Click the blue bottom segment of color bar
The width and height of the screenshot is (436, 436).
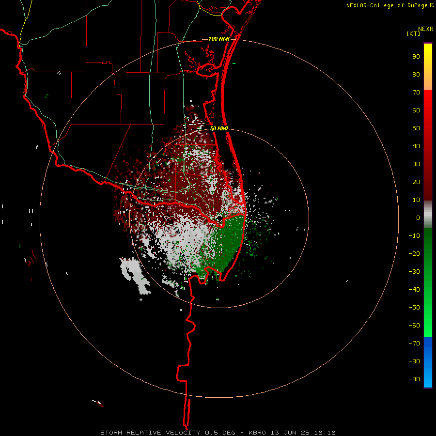coord(428,362)
